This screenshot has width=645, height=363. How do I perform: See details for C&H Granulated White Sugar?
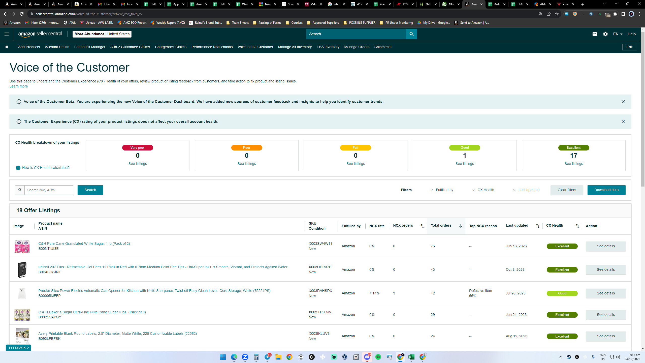click(606, 246)
